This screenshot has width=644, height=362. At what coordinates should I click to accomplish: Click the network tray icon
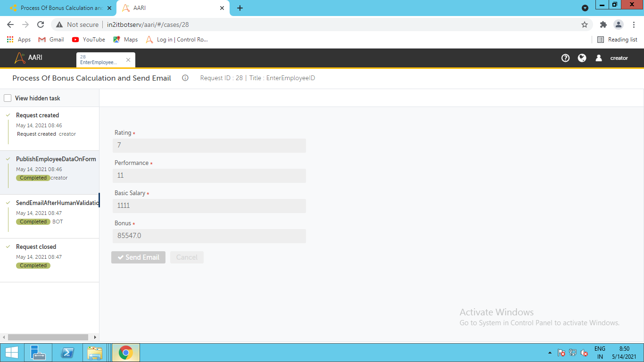coord(573,353)
